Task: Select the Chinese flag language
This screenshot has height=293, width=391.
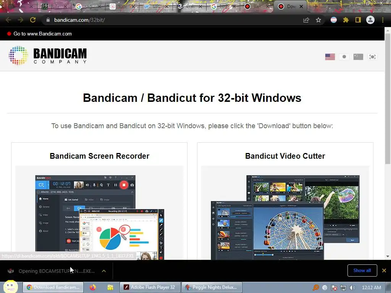Action: point(358,57)
